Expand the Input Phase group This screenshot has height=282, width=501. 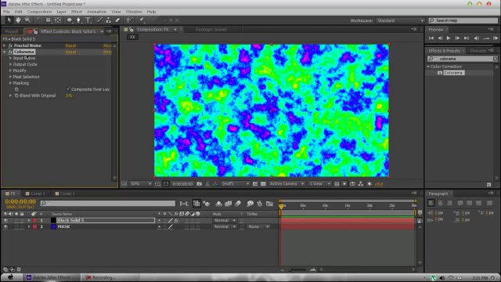10,58
